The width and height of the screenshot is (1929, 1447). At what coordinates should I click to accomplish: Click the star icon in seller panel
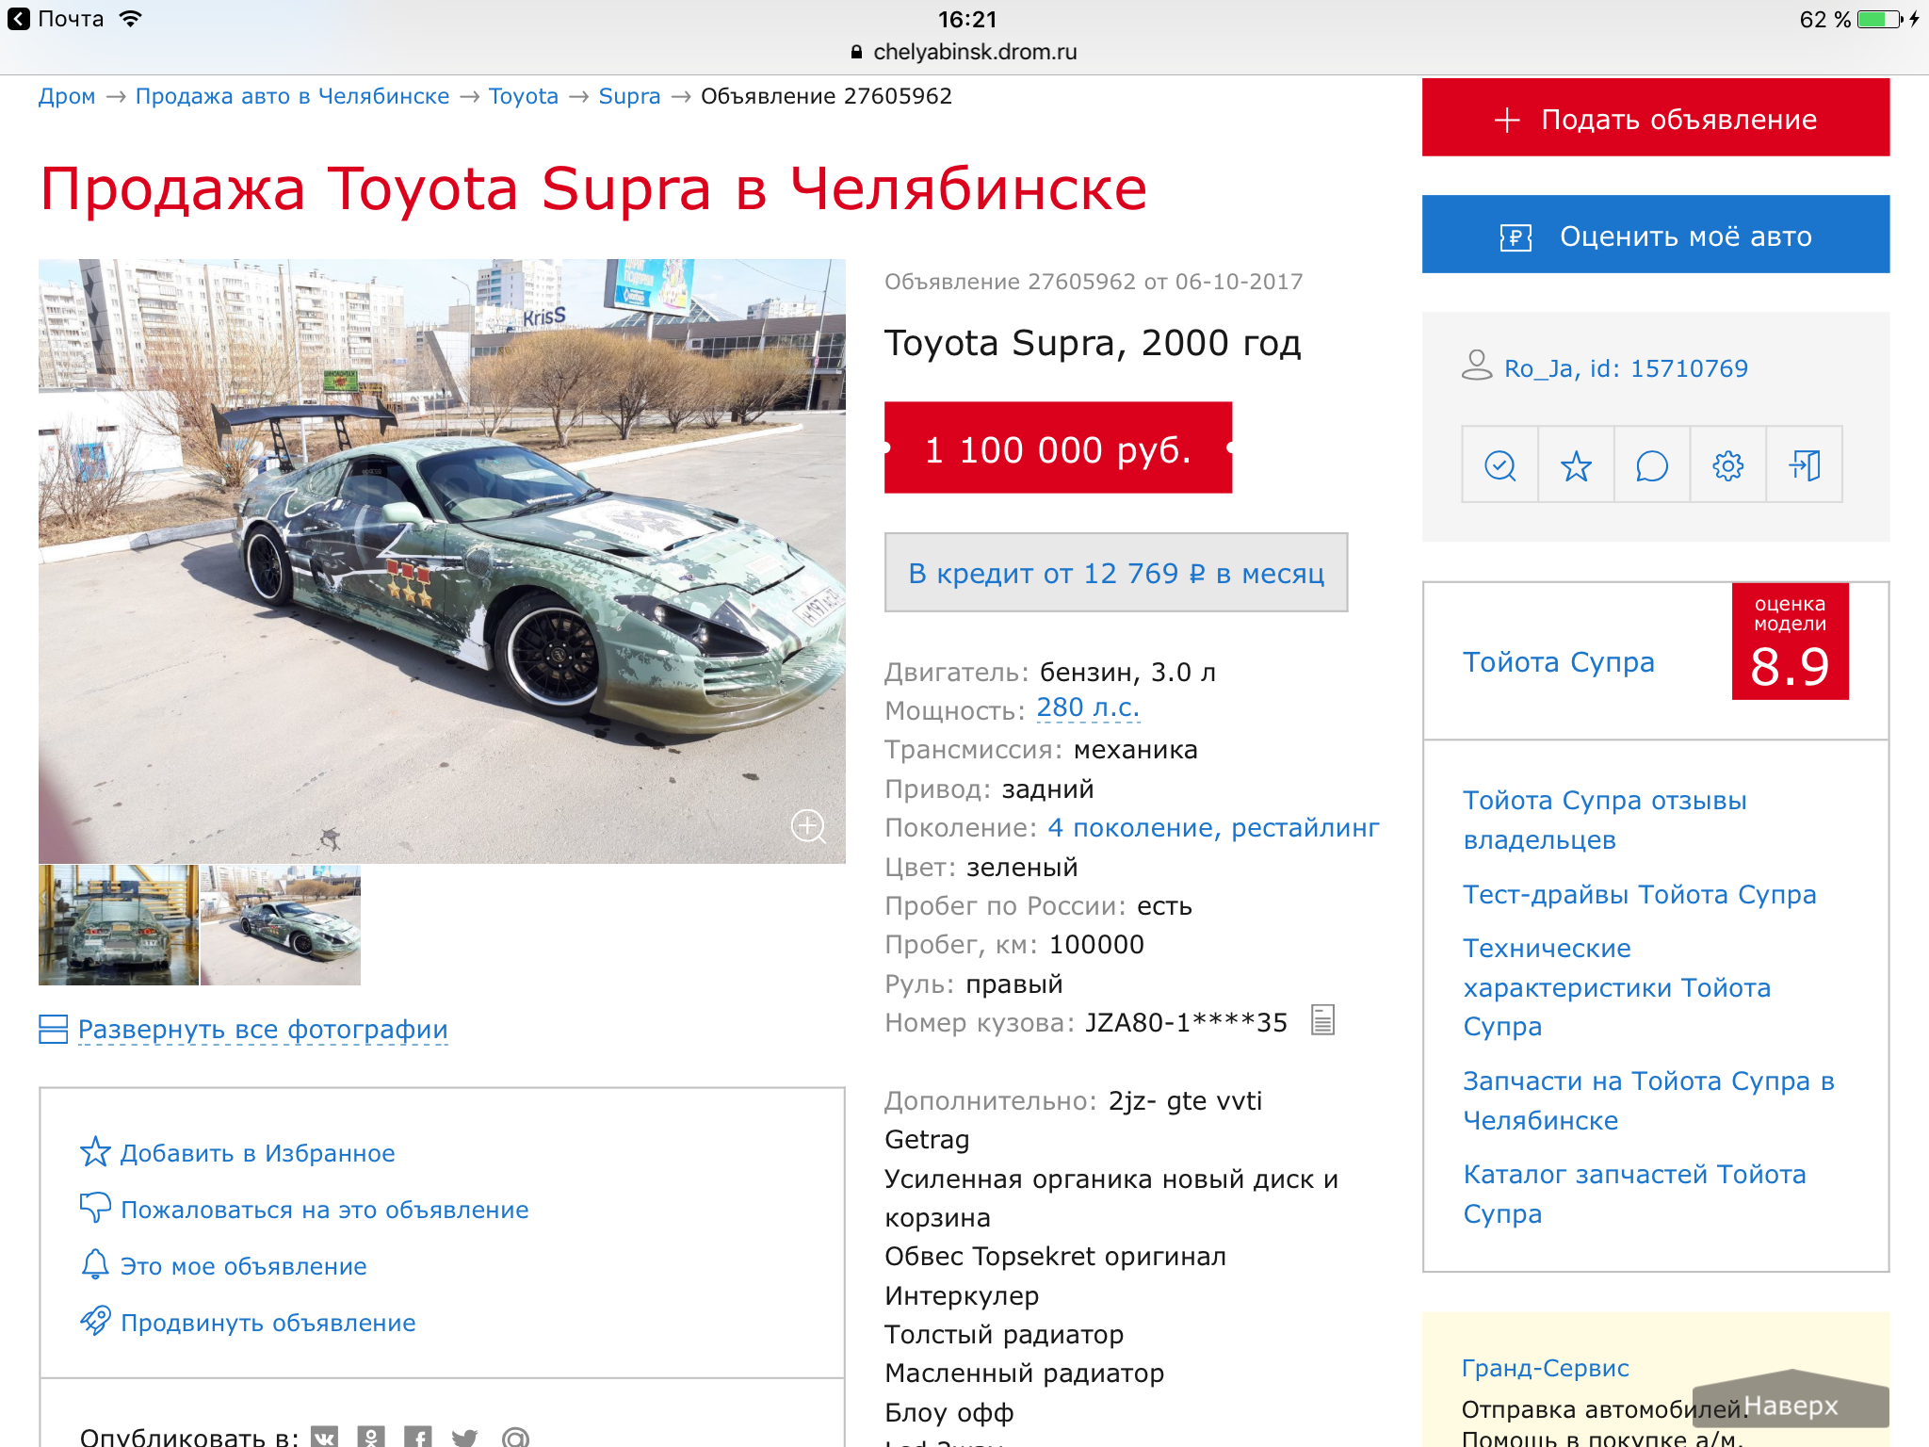coord(1576,465)
